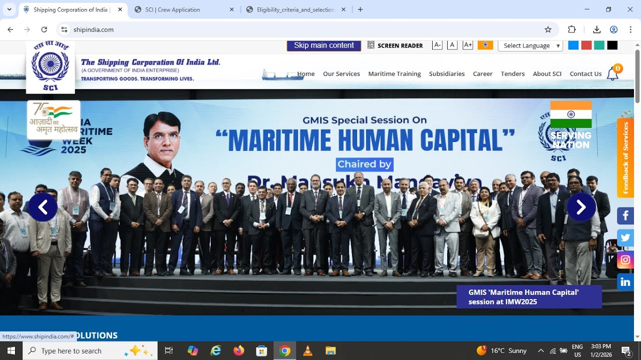Open the Home menu item
Viewport: 641px width, 360px height.
click(306, 73)
